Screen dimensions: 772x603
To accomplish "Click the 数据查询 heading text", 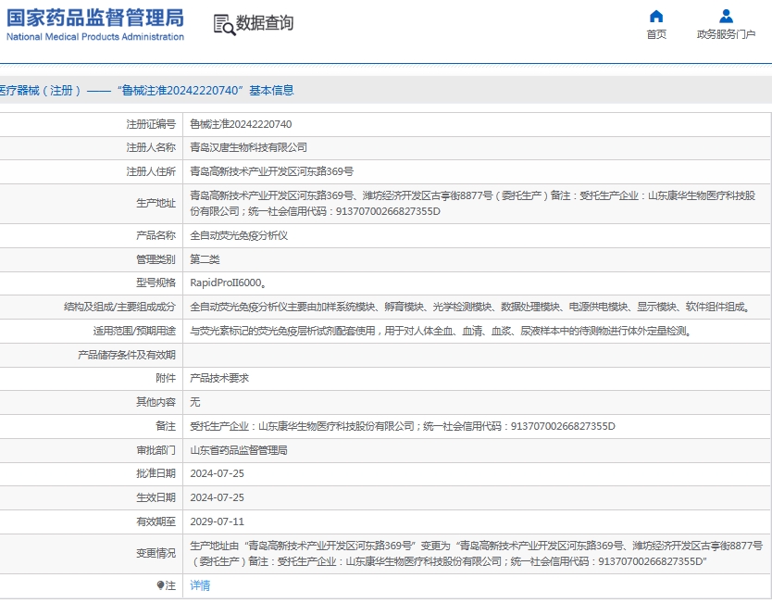I will pyautogui.click(x=265, y=23).
